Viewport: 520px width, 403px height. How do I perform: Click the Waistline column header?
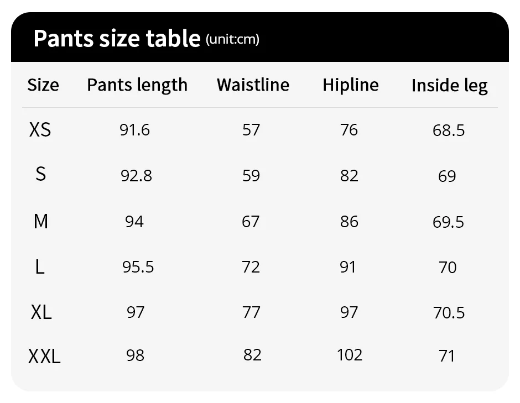(x=253, y=85)
